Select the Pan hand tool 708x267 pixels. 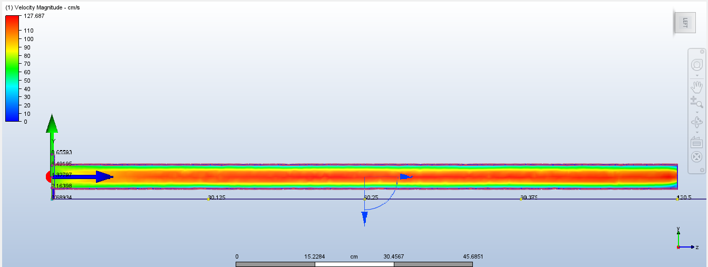[696, 86]
